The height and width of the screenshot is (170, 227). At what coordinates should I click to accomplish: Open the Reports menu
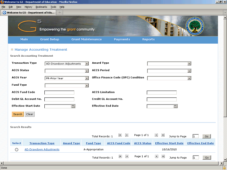148,39
